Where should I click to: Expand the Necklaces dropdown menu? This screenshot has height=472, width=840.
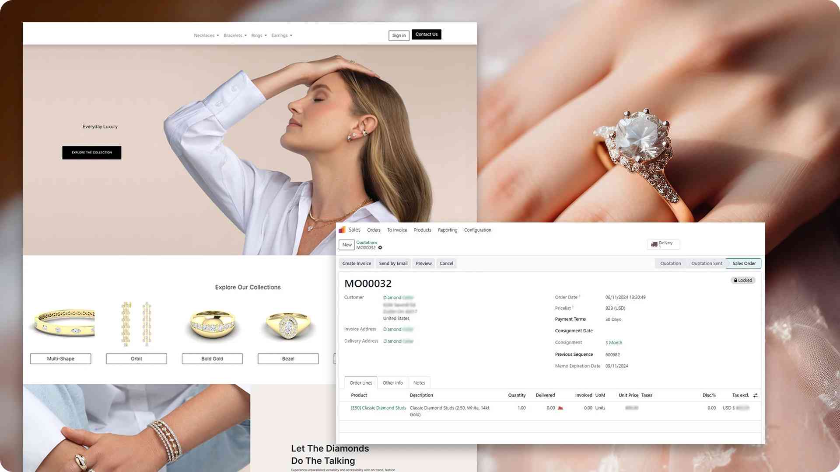point(206,35)
